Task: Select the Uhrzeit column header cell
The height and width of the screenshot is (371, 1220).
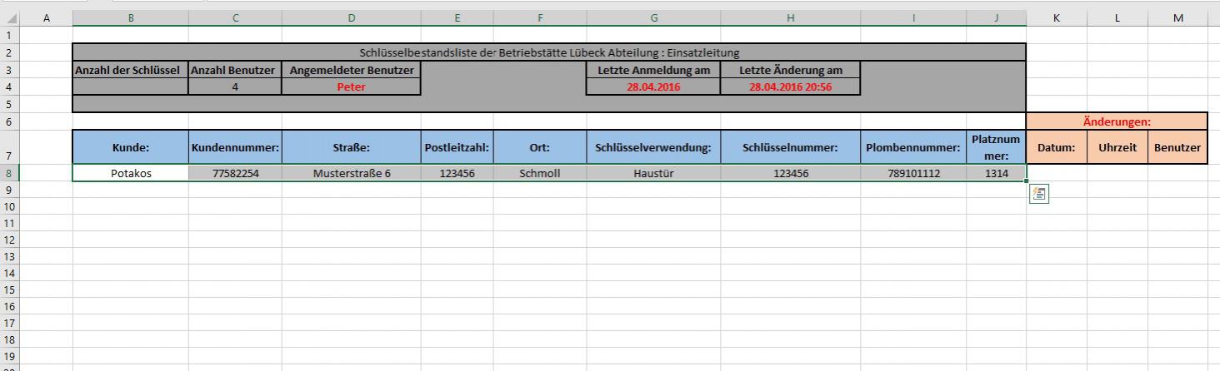Action: pyautogui.click(x=1117, y=147)
